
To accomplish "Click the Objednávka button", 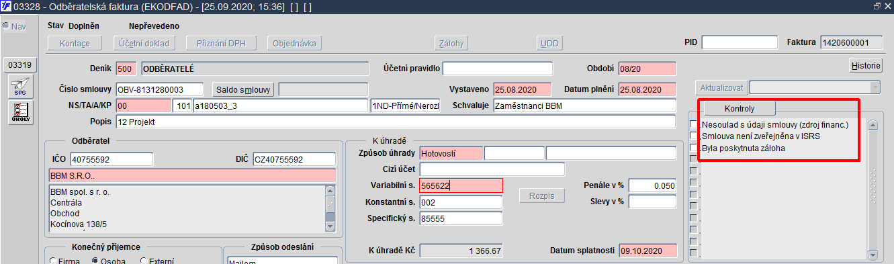I will 294,43.
